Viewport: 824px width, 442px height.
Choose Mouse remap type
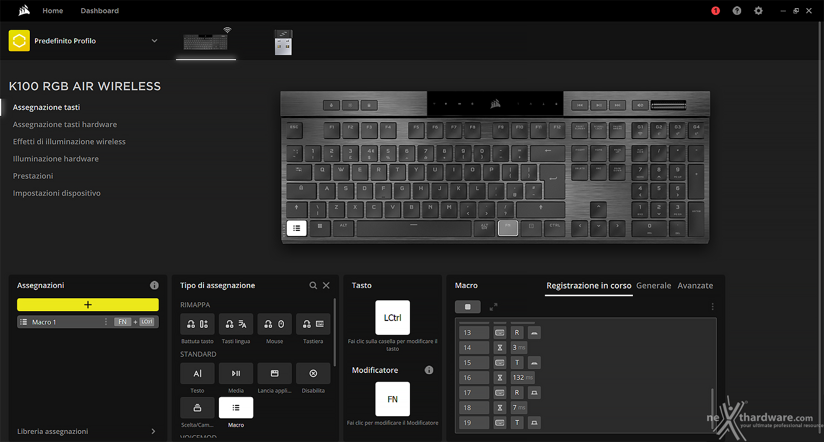pos(274,324)
